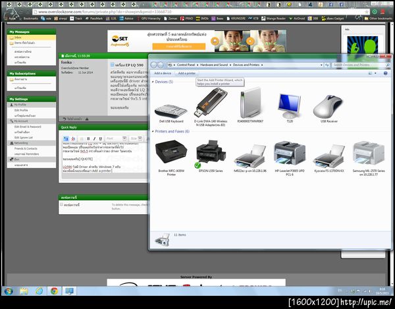
Task: Select the HP LaserJet P3005 UPD PCL 6 printer
Action: (x=290, y=154)
